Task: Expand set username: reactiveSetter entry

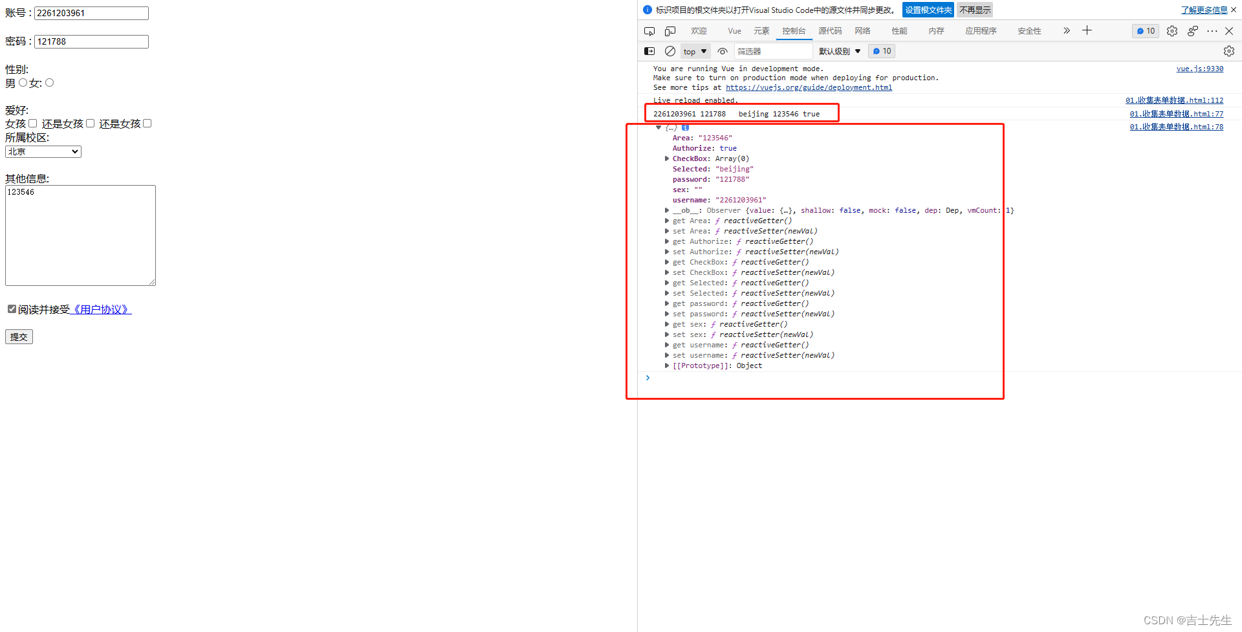Action: [667, 355]
